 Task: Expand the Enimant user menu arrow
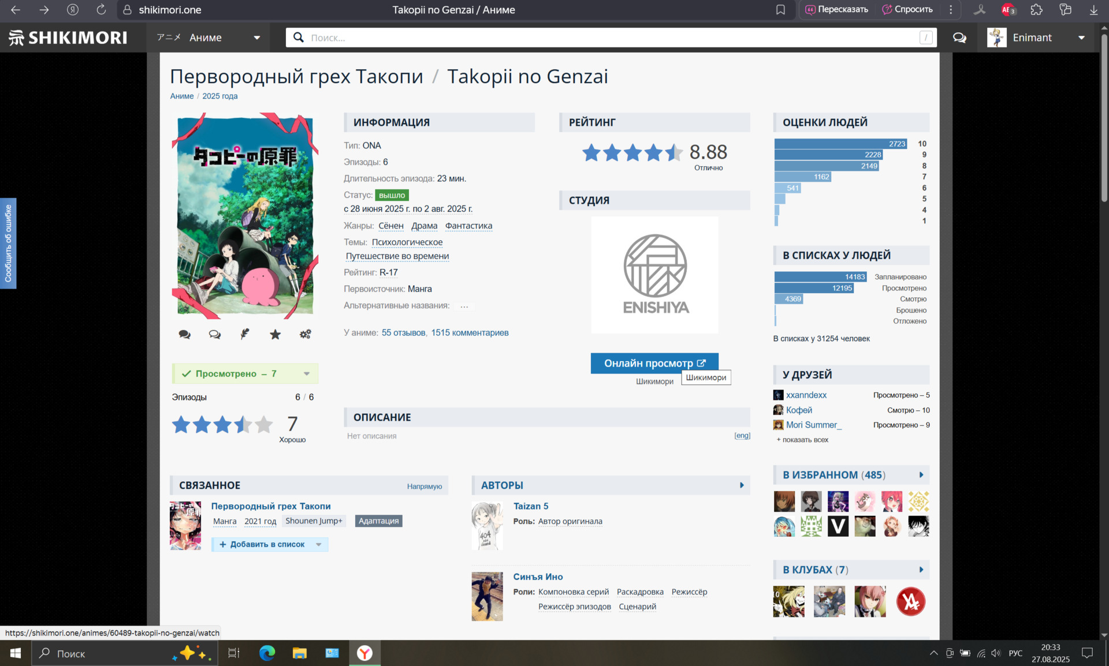point(1081,38)
